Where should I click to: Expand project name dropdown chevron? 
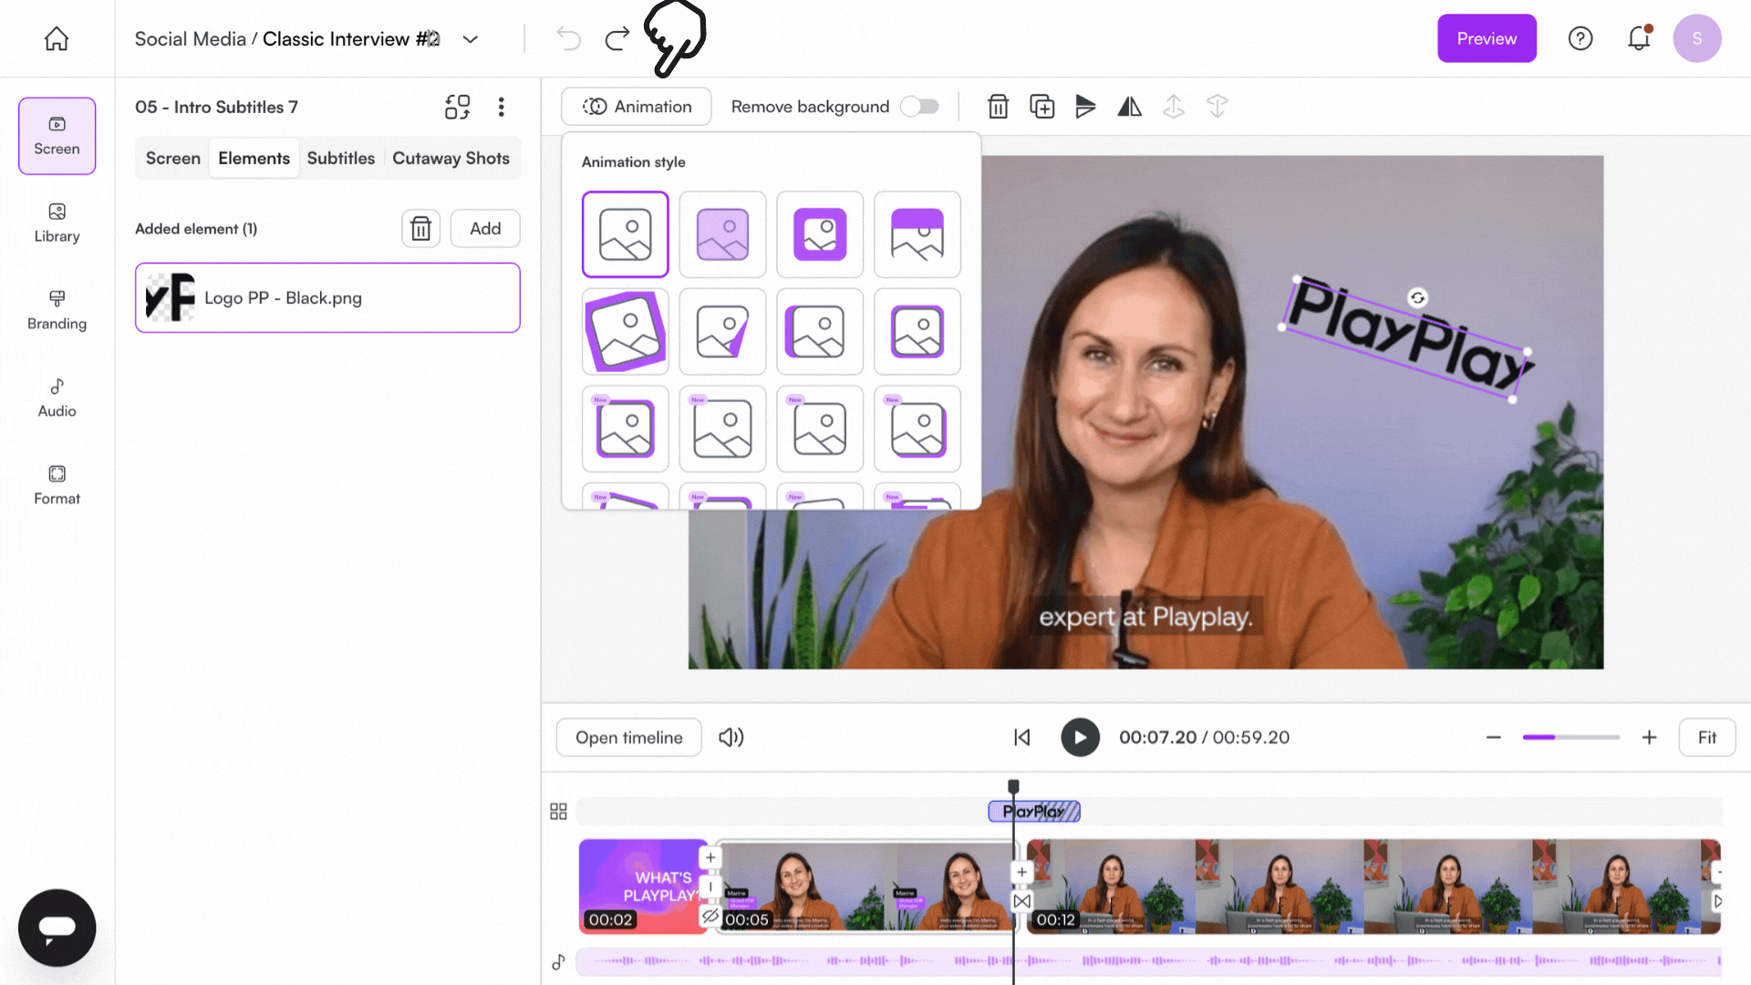click(471, 39)
